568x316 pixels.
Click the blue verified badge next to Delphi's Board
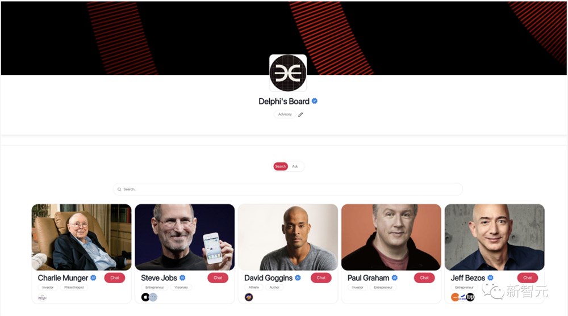click(x=315, y=101)
